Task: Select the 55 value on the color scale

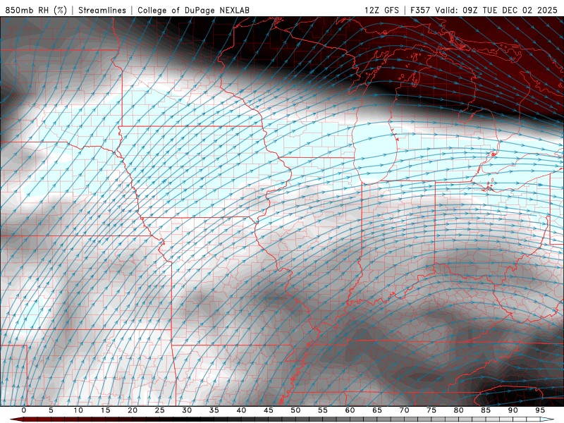Action: click(323, 410)
